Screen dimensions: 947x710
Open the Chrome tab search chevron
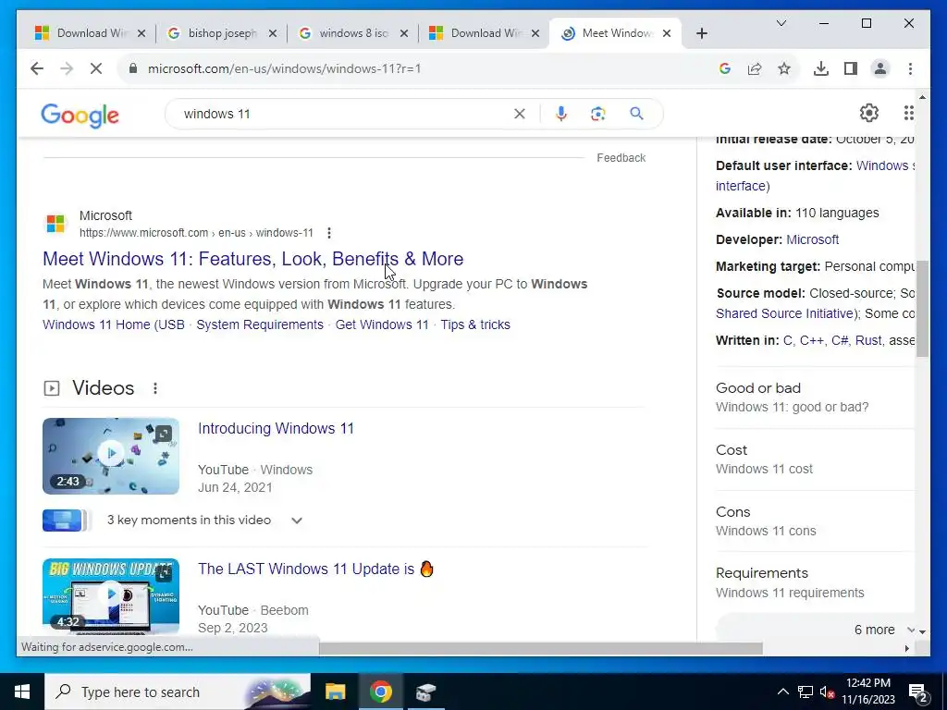[x=781, y=23]
